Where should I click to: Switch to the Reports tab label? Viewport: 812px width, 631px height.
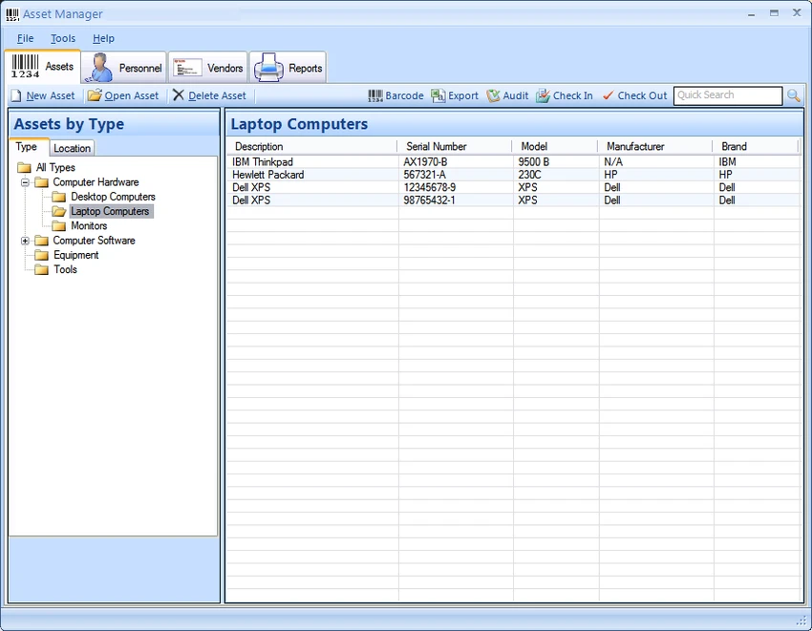click(x=306, y=68)
